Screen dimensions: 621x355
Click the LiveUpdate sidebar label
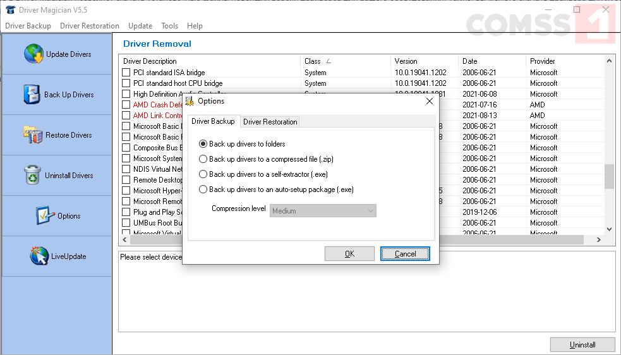coord(68,256)
